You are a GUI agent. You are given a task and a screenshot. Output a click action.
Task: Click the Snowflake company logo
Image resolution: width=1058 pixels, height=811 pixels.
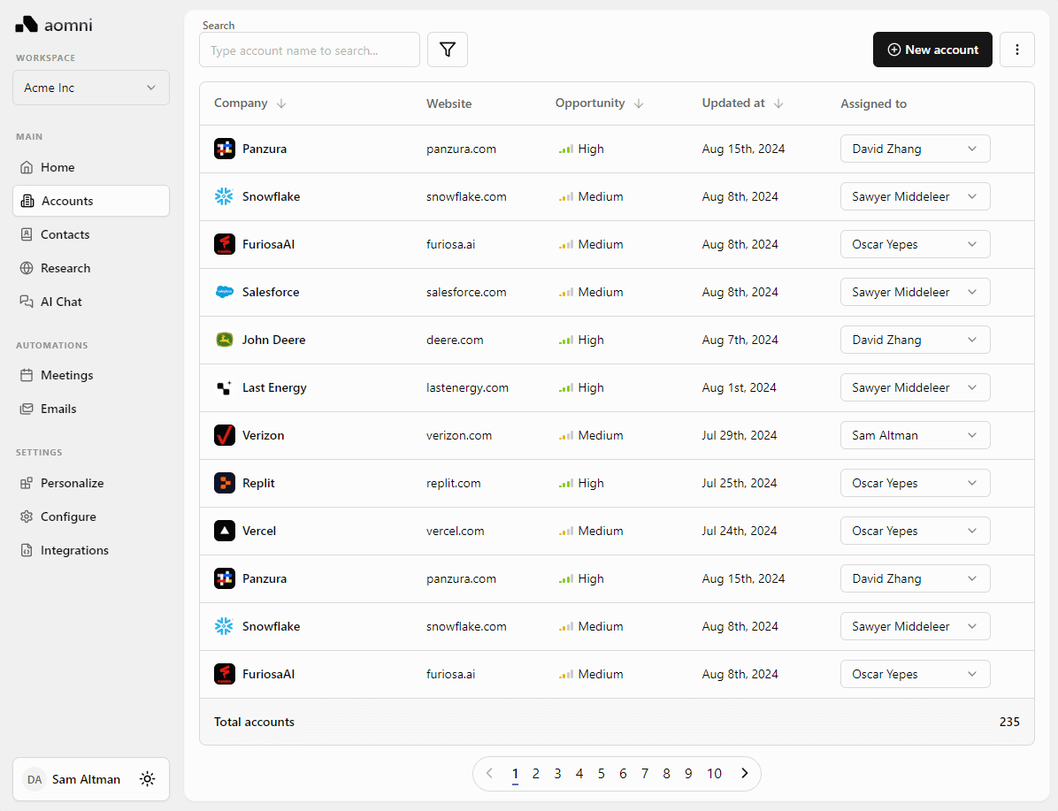click(x=224, y=196)
